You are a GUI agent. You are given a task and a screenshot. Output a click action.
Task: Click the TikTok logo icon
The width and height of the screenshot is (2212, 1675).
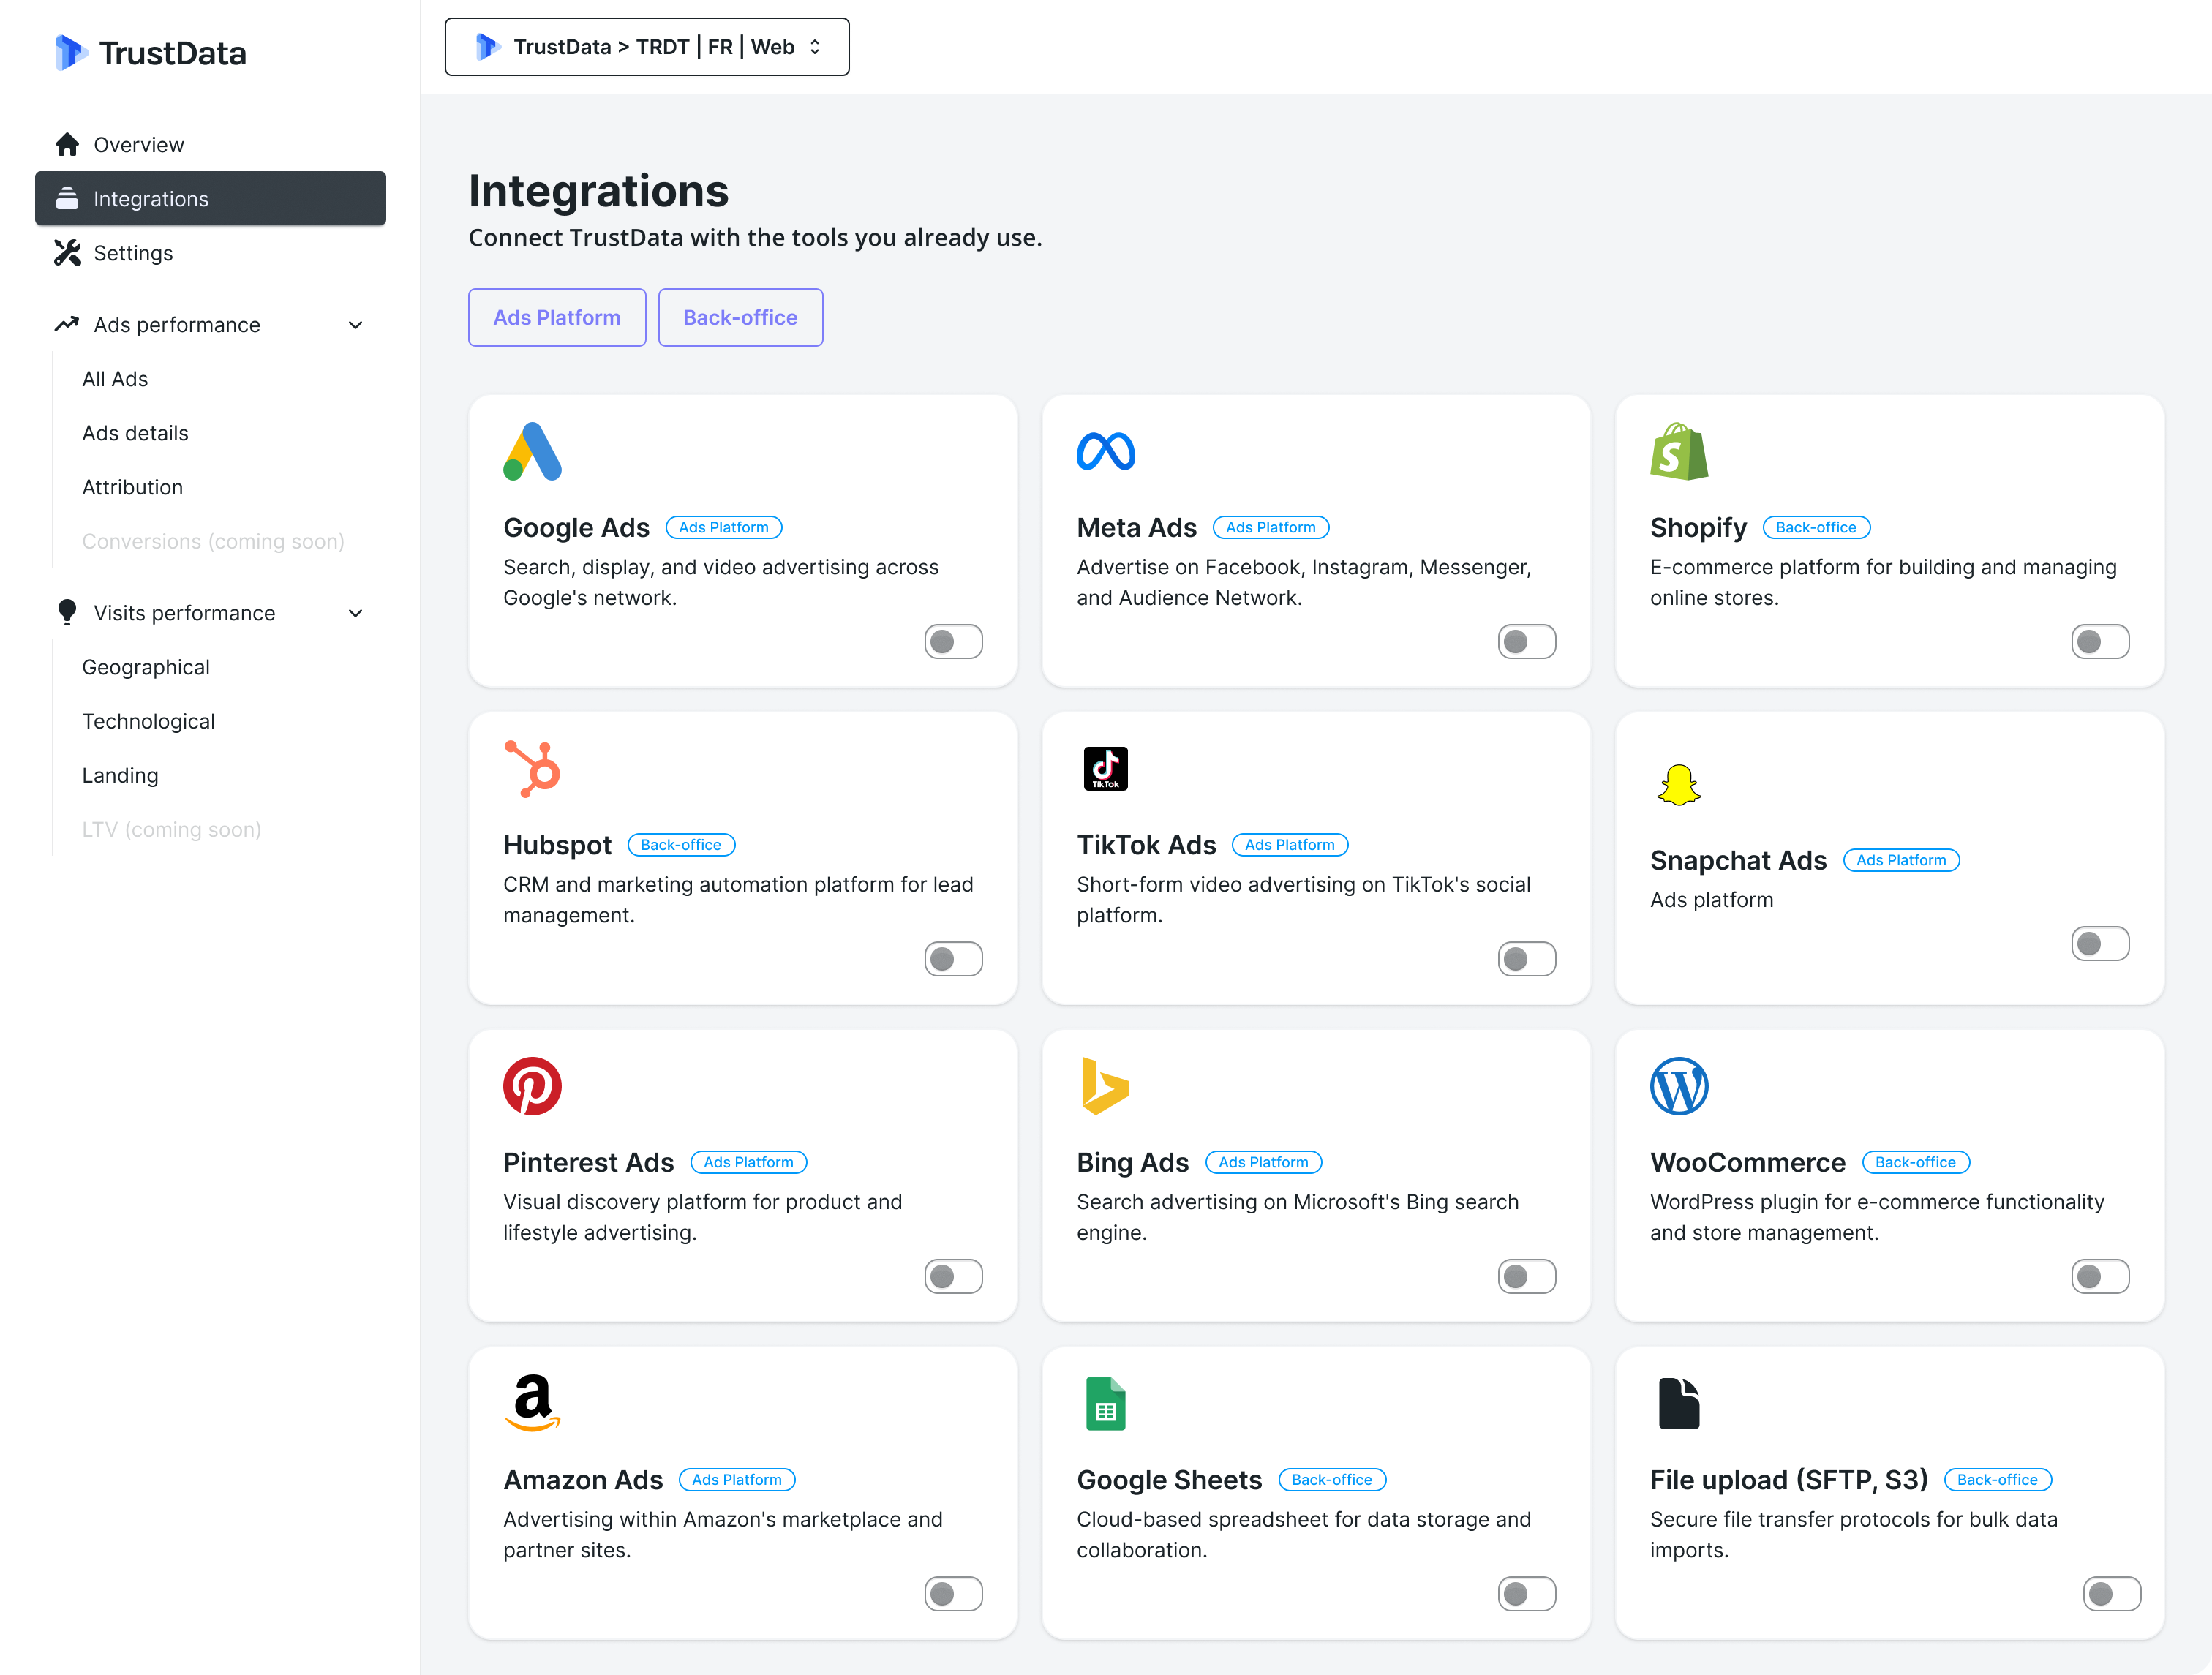pos(1105,769)
